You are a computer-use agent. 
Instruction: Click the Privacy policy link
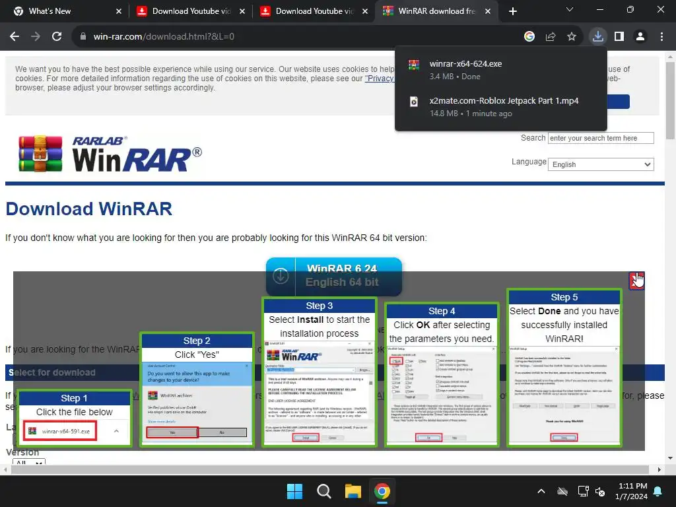380,79
